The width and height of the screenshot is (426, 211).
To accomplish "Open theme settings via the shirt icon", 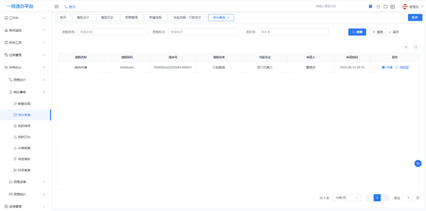I will (x=378, y=7).
